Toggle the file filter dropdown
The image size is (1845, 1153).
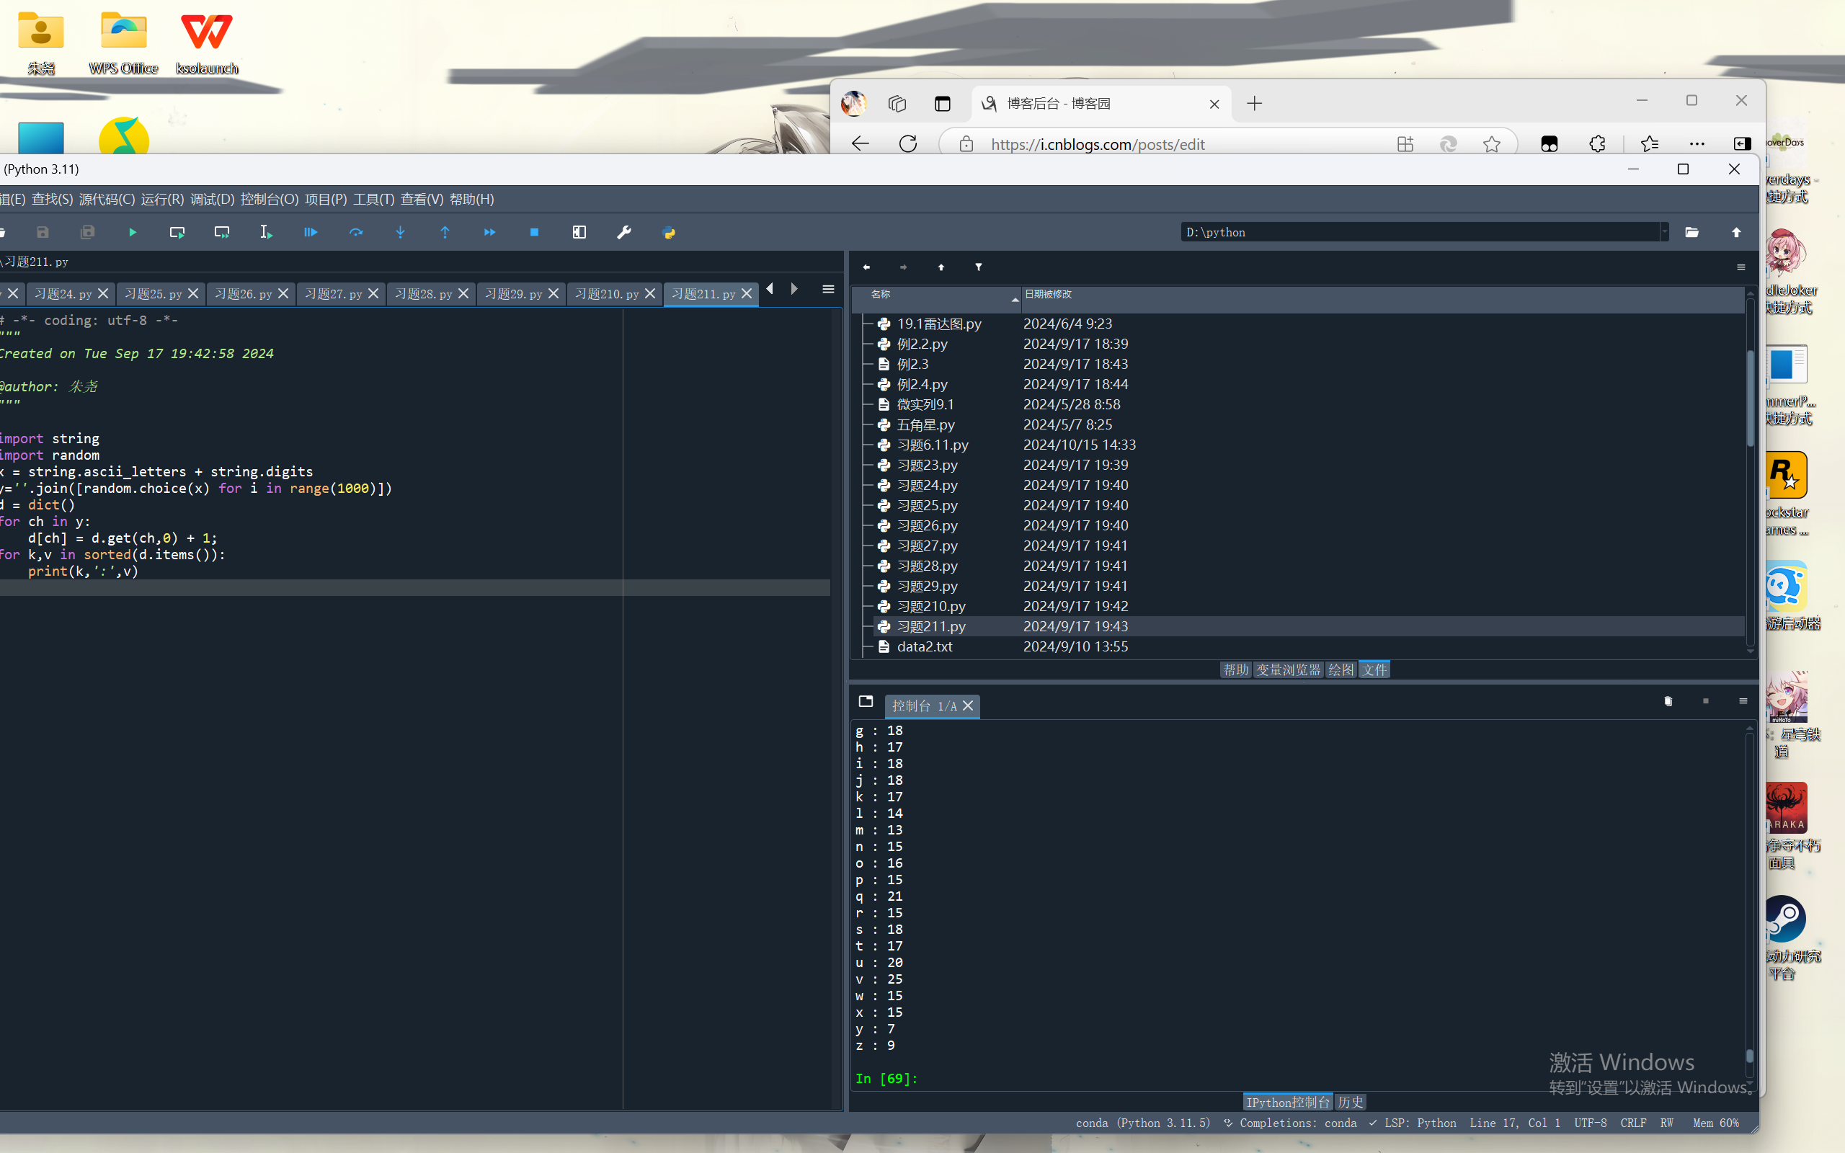979,267
